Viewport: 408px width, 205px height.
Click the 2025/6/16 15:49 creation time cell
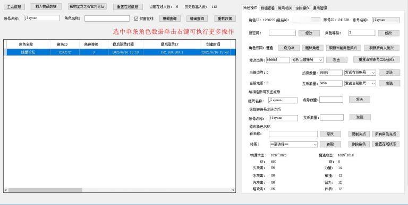point(216,52)
